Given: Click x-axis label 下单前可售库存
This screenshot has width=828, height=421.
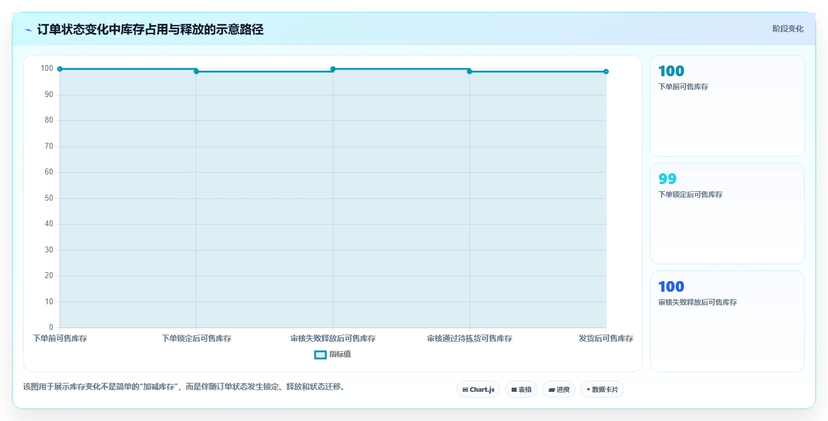Looking at the screenshot, I should 60,338.
